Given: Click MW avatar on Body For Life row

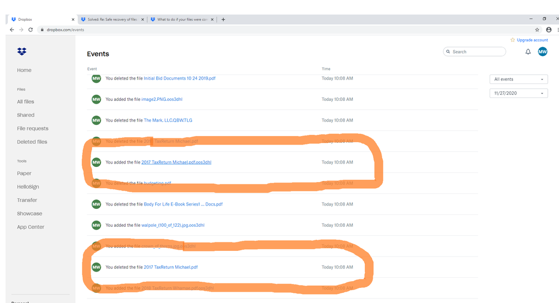Looking at the screenshot, I should point(96,204).
